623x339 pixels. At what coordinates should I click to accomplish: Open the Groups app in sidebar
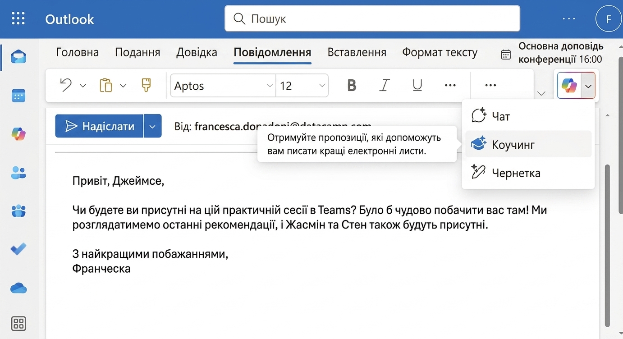tap(18, 211)
